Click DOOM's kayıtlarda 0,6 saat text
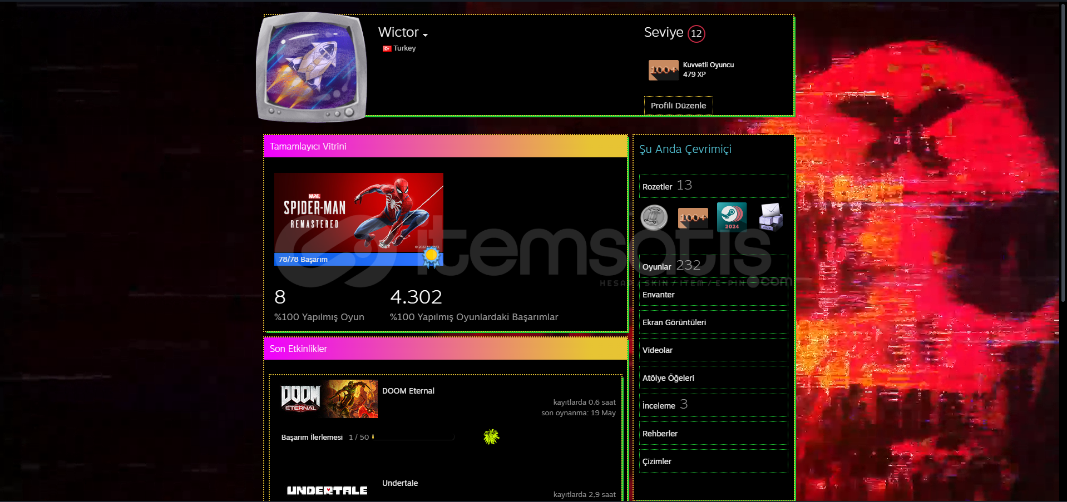The width and height of the screenshot is (1067, 502). click(x=584, y=402)
